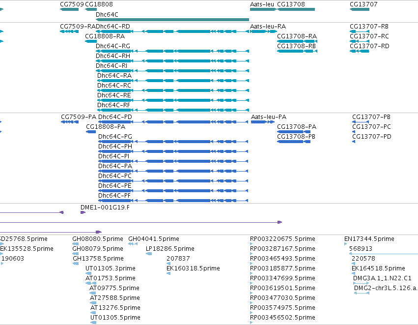Click the Aats-leu-PA protein label
The image size is (418, 325).
(269, 117)
